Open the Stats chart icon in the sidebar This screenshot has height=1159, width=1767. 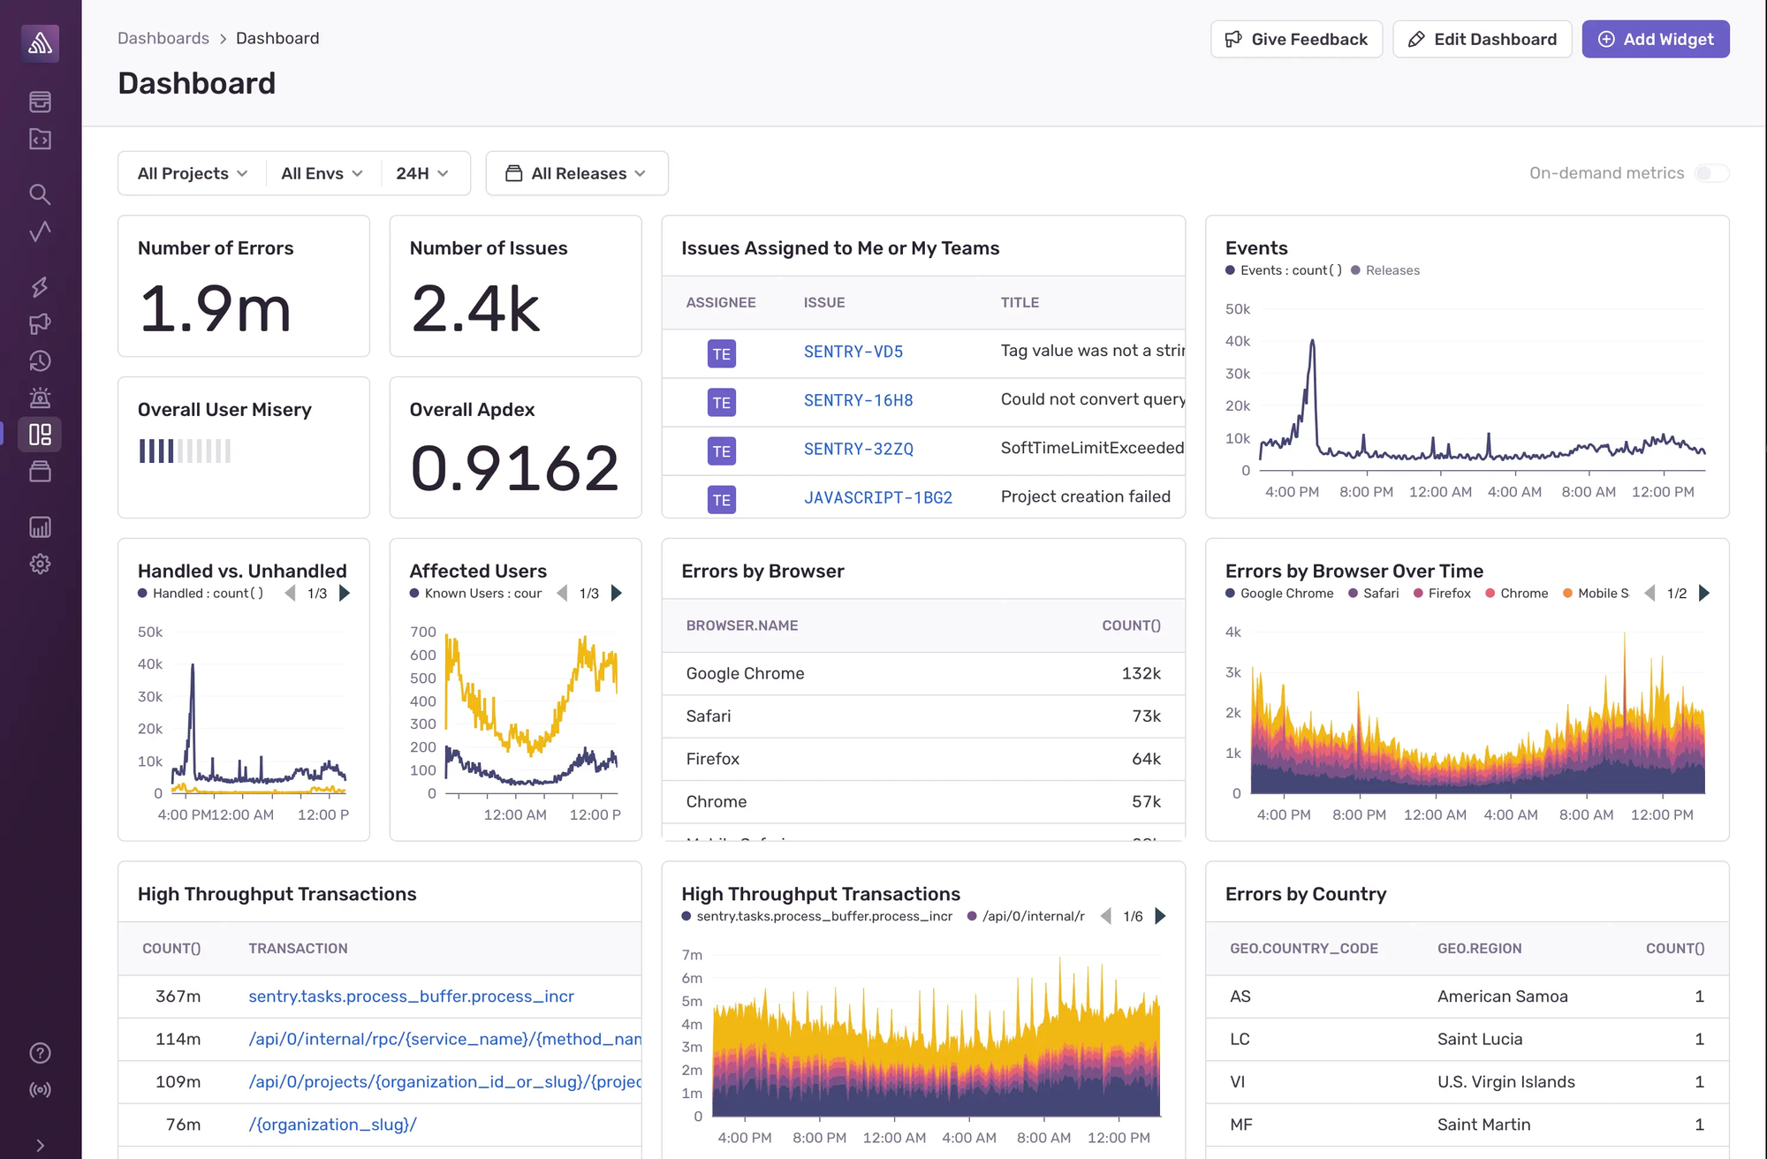pyautogui.click(x=40, y=526)
